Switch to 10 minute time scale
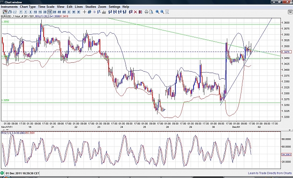This screenshot has width=293, height=178. point(35,12)
